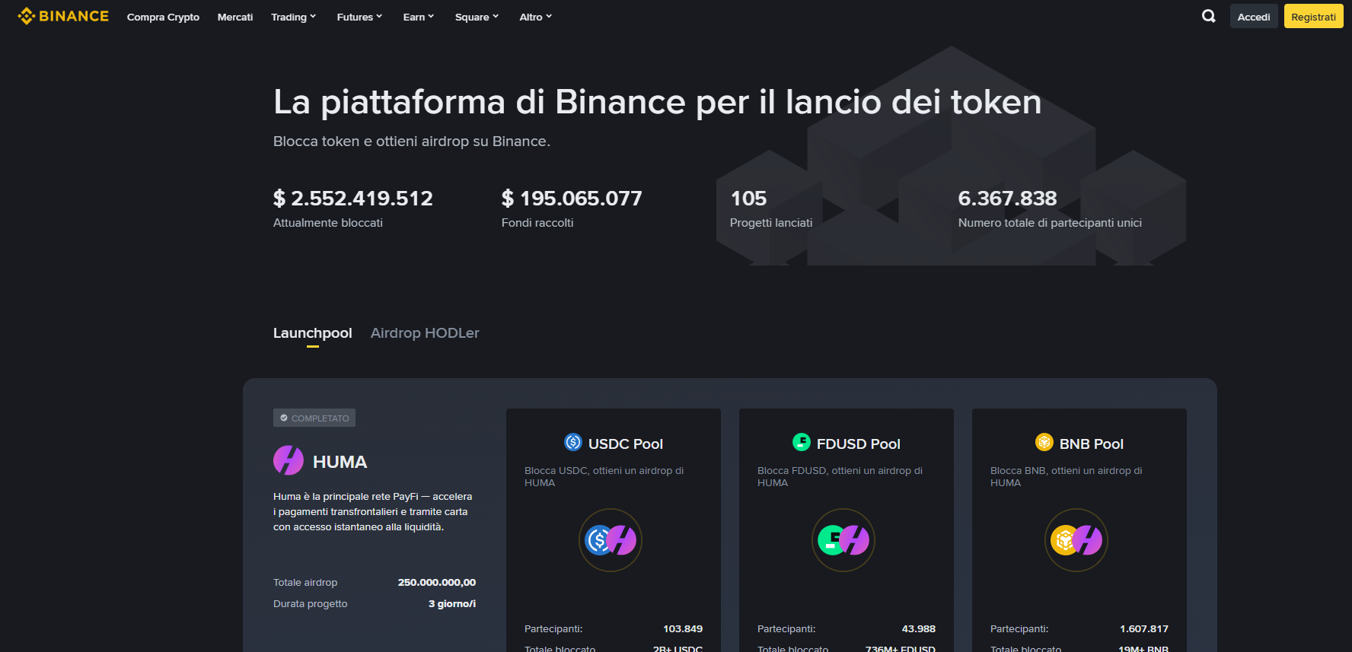This screenshot has width=1352, height=652.
Task: Open Compra Crypto in the navigation bar
Action: (163, 17)
